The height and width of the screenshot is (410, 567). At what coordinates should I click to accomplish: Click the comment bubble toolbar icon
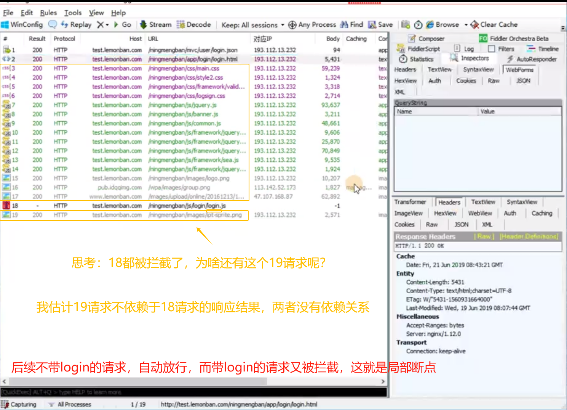click(53, 25)
